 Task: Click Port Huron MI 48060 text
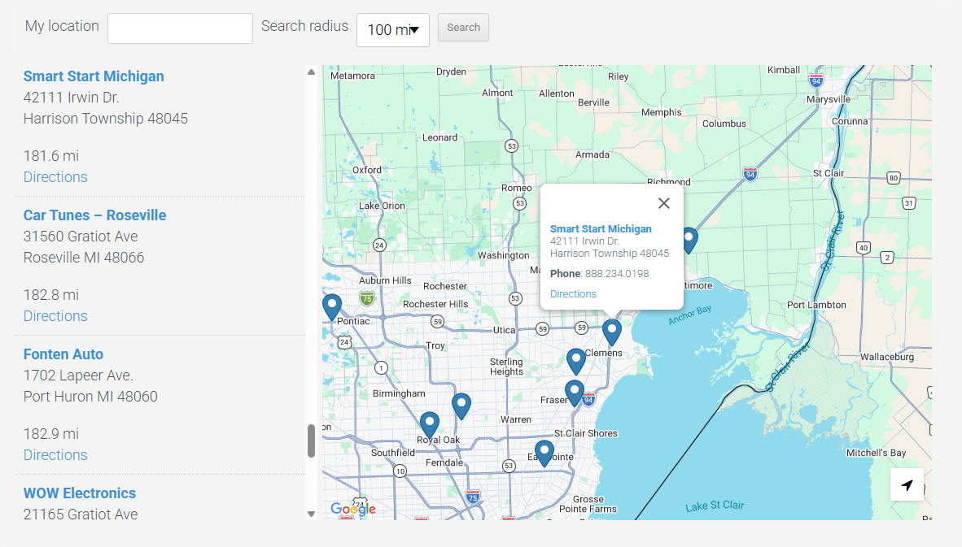pos(90,397)
